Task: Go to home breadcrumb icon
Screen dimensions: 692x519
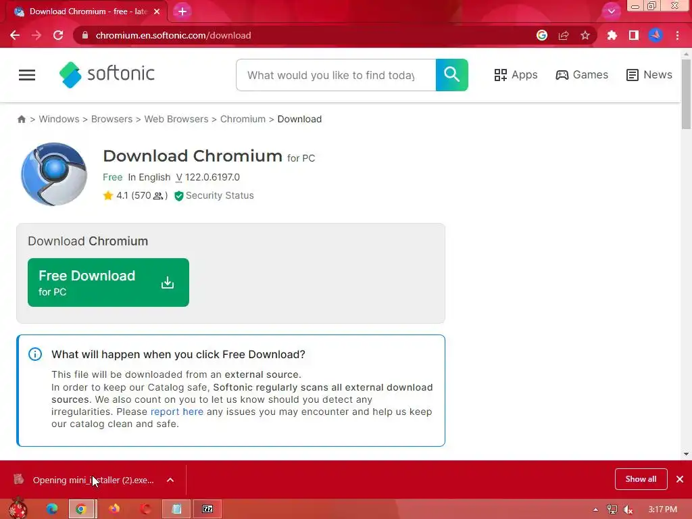Action: click(x=21, y=119)
